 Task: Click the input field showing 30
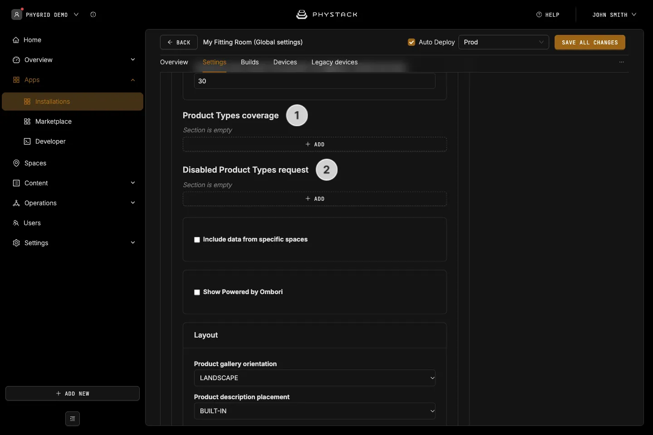(x=315, y=81)
